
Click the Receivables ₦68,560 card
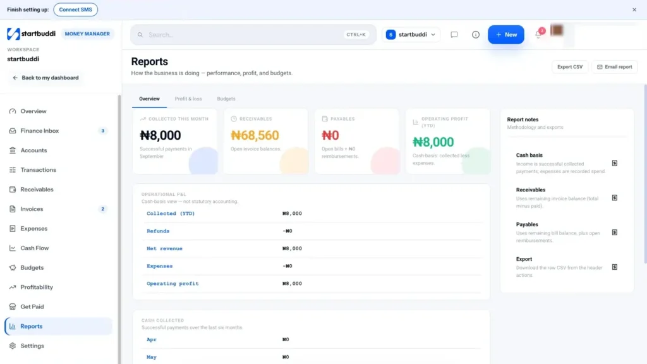[x=266, y=141]
